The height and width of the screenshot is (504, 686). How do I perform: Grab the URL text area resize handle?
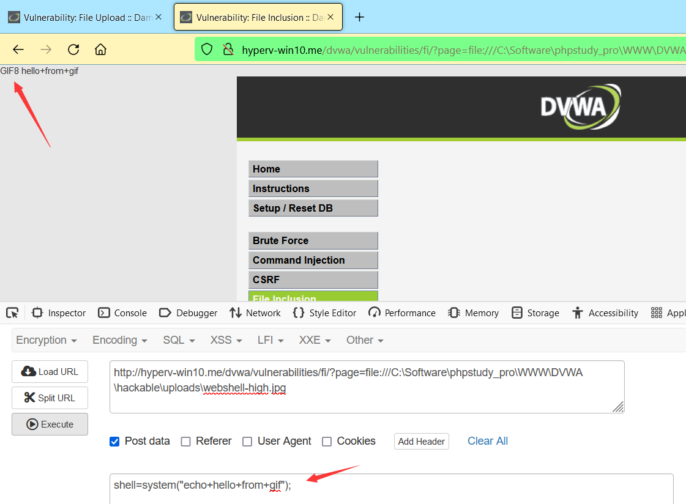click(618, 407)
